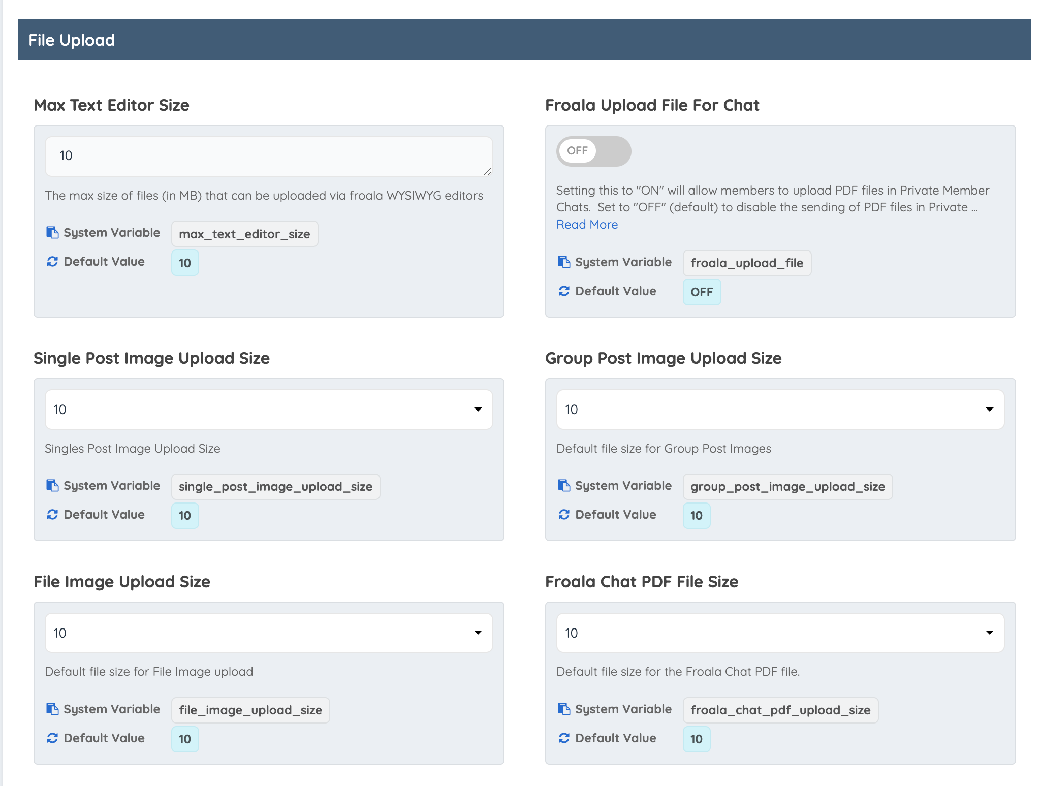
Task: Click the 'Singles Post Image Upload Size' description text
Action: [133, 449]
